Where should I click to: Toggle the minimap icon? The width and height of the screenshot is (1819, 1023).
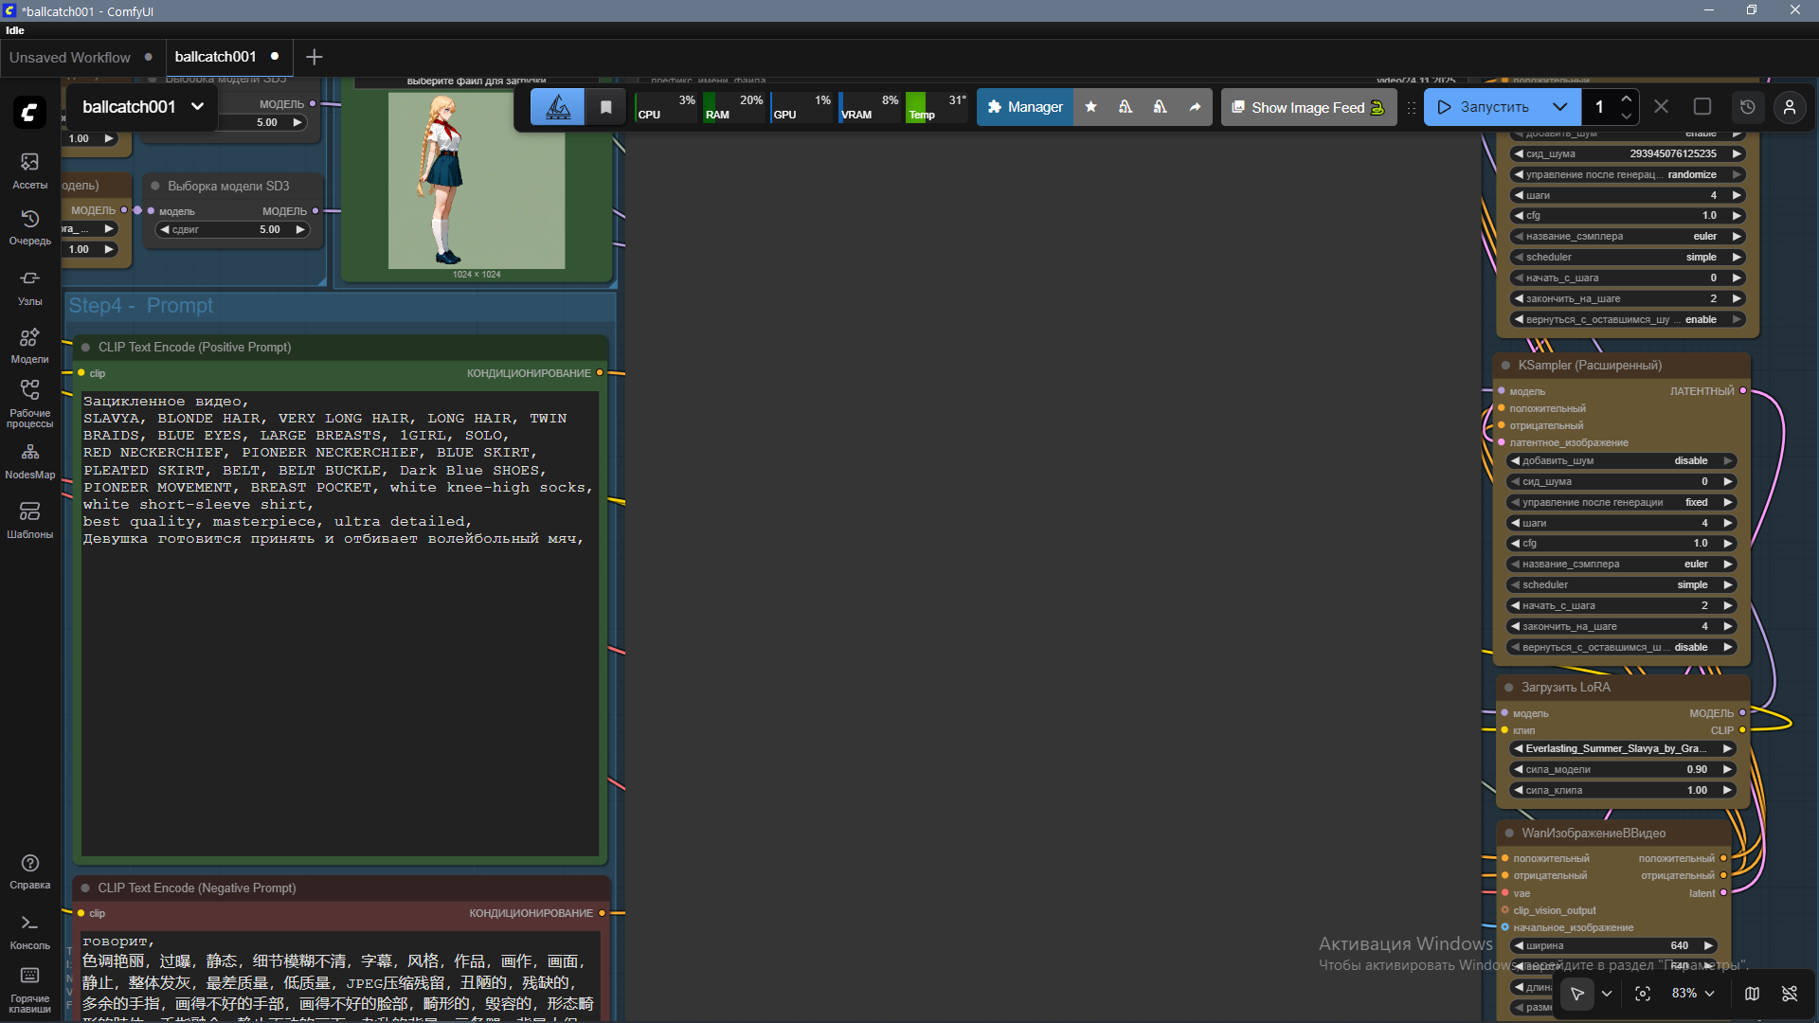pos(1752,994)
